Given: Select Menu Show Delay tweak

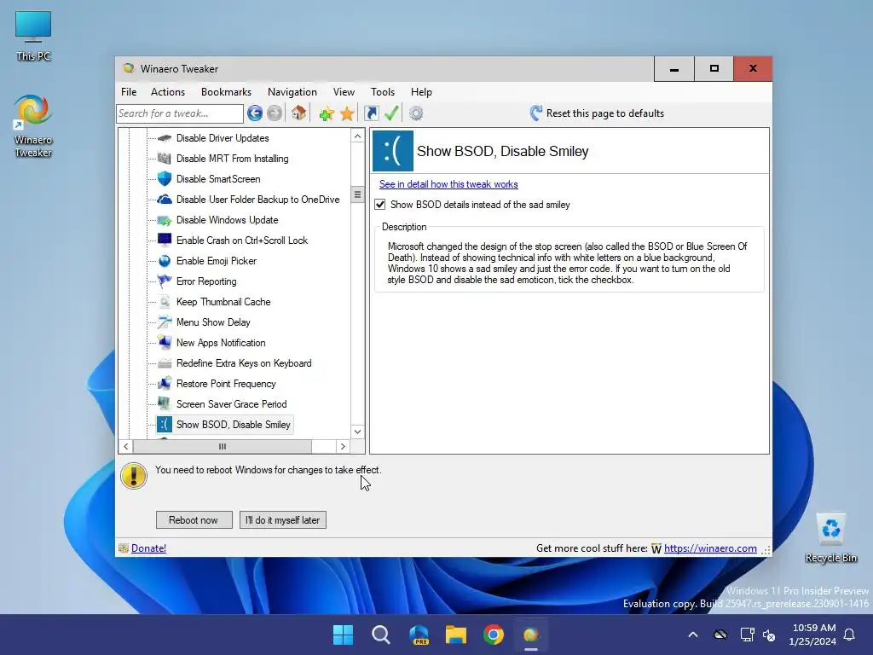Looking at the screenshot, I should point(213,322).
